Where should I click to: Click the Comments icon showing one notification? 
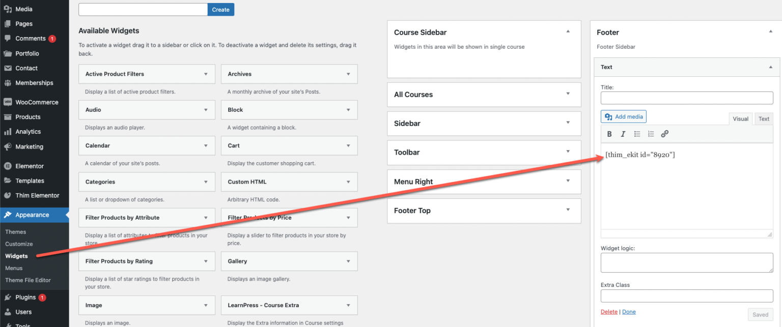click(7, 38)
